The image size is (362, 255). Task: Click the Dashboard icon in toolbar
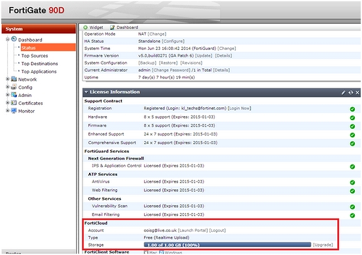point(112,27)
